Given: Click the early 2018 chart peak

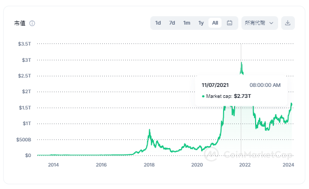Looking at the screenshot, I should click(150, 130).
